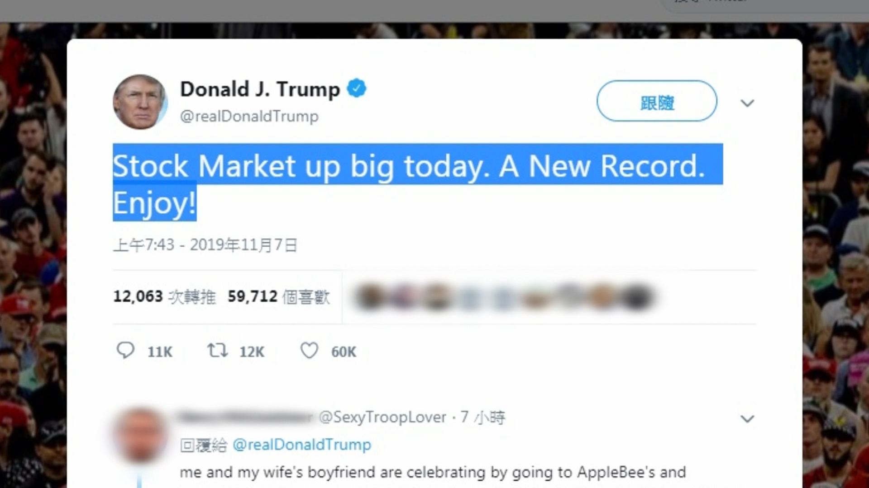
Task: Click the tweet timestamp 上午7:43 - 2019年11月7日
Action: point(205,245)
